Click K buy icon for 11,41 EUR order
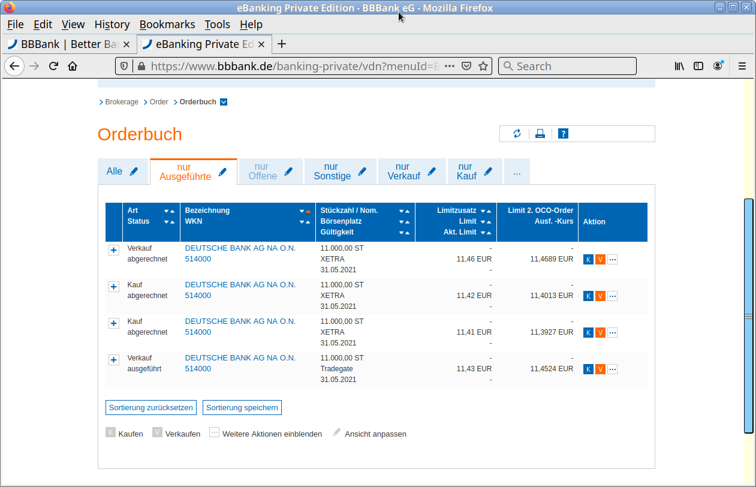 coord(588,333)
